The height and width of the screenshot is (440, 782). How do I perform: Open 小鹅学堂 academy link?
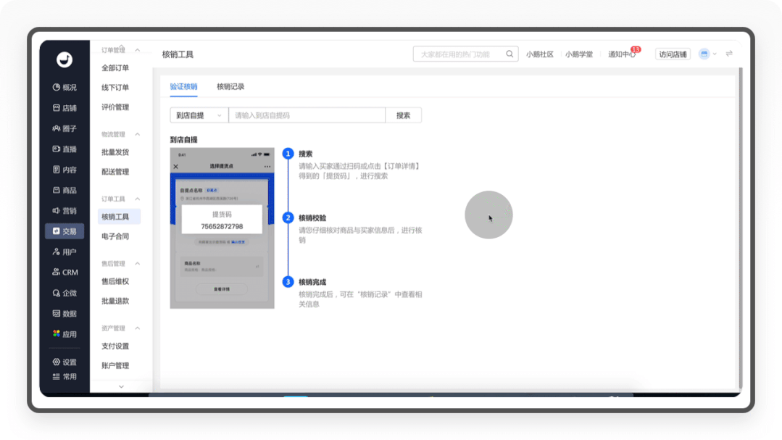[579, 54]
